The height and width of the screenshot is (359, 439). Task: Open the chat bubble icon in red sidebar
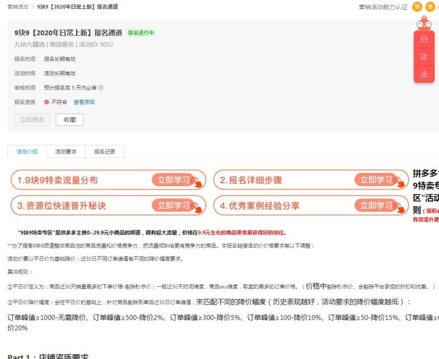(x=424, y=39)
